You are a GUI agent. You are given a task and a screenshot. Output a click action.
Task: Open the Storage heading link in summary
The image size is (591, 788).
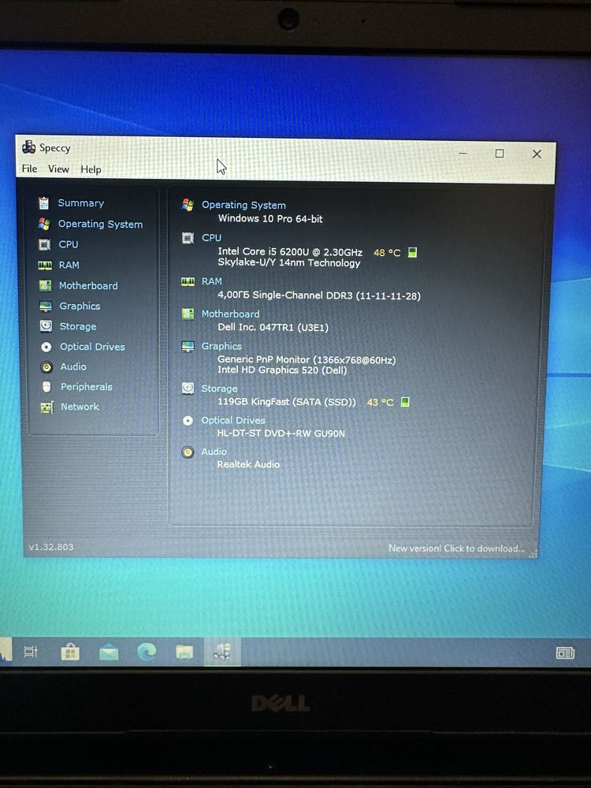click(x=219, y=388)
